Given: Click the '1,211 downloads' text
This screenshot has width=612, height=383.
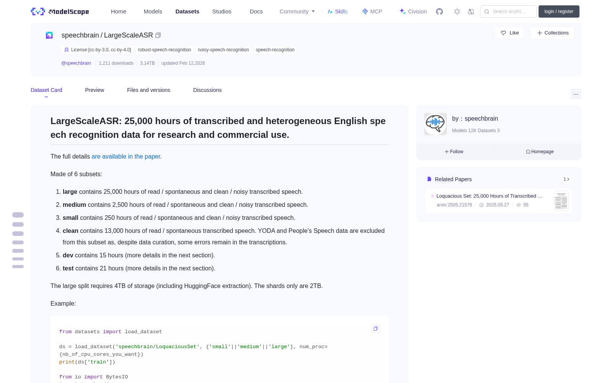Looking at the screenshot, I should point(116,63).
